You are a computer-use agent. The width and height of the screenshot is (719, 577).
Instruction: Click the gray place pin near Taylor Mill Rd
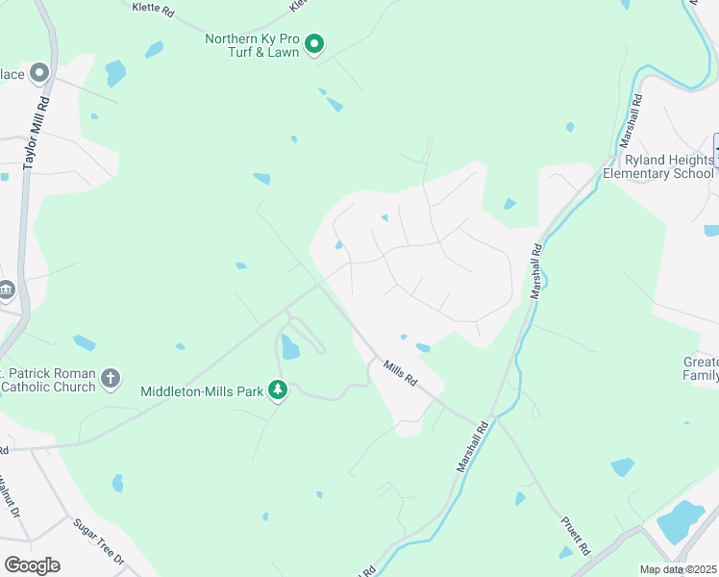[39, 73]
